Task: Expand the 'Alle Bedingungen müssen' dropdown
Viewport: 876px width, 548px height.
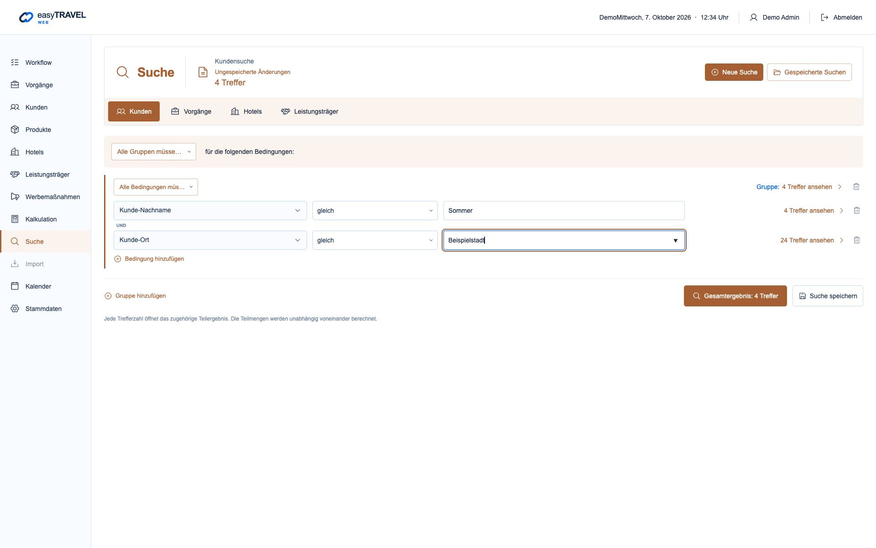Action: (156, 187)
